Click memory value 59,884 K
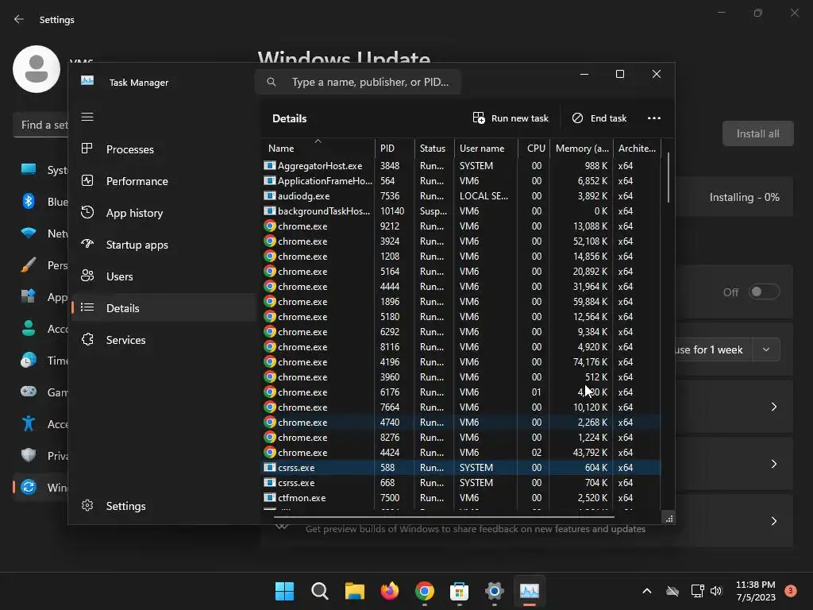 point(590,301)
